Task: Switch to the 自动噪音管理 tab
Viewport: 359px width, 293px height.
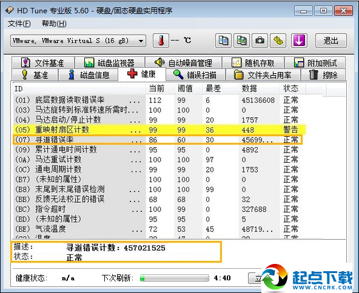Action: tap(183, 62)
